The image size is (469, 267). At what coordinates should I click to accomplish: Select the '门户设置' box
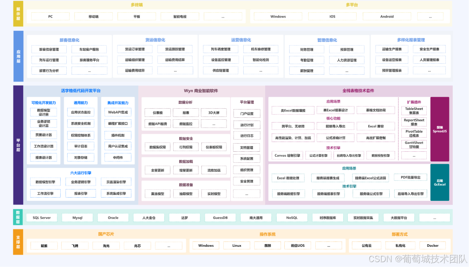click(x=247, y=113)
